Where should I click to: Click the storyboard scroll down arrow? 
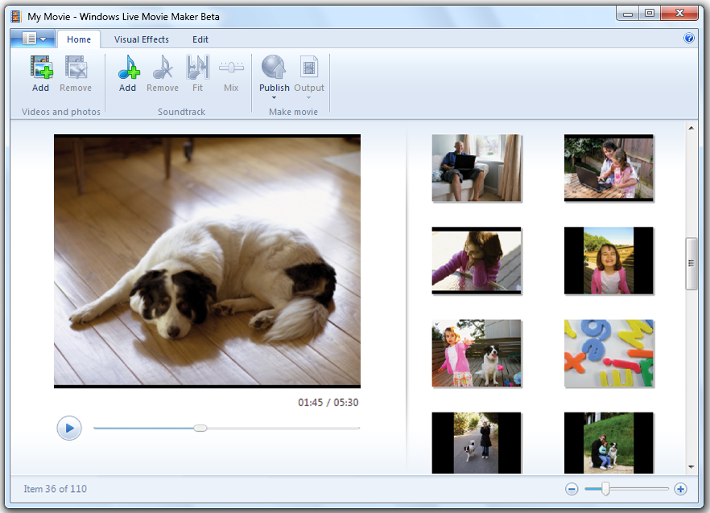(x=691, y=466)
